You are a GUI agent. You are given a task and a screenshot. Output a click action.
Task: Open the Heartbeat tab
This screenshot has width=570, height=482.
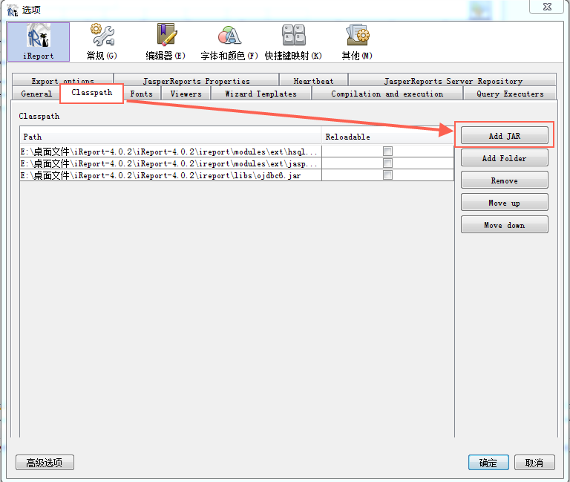[313, 80]
